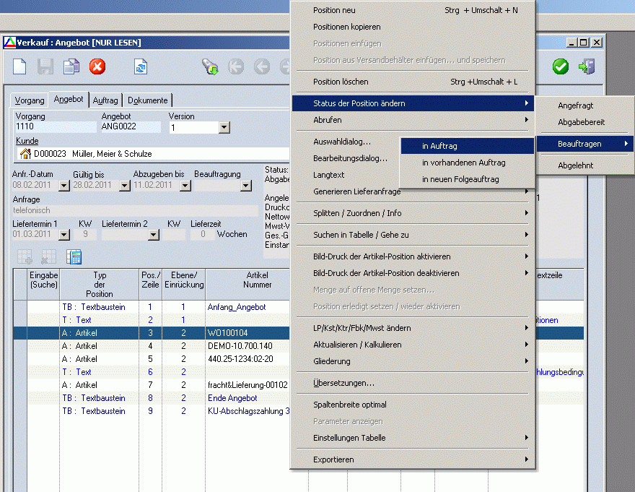Open the Gültig bis date dropdown
The image size is (635, 492).
tap(125, 186)
